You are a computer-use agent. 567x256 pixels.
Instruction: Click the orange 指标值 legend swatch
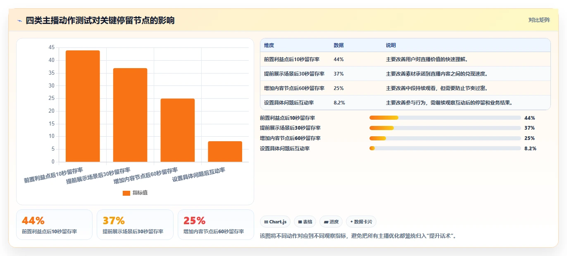126,193
